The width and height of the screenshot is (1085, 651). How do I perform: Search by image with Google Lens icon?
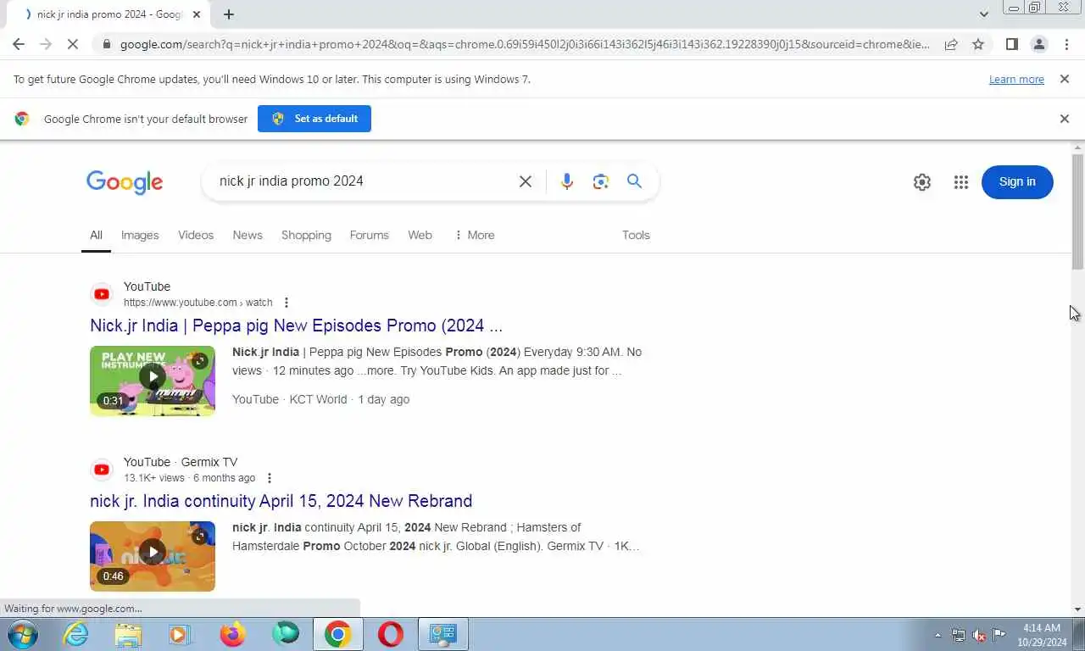(x=601, y=181)
